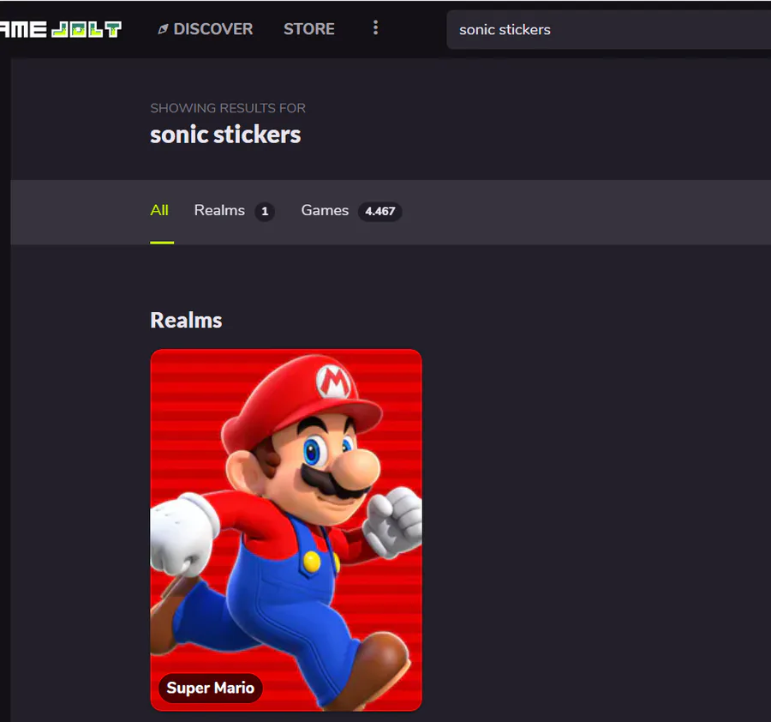Click the Realms count badge 1
Image resolution: width=771 pixels, height=722 pixels.
[265, 212]
